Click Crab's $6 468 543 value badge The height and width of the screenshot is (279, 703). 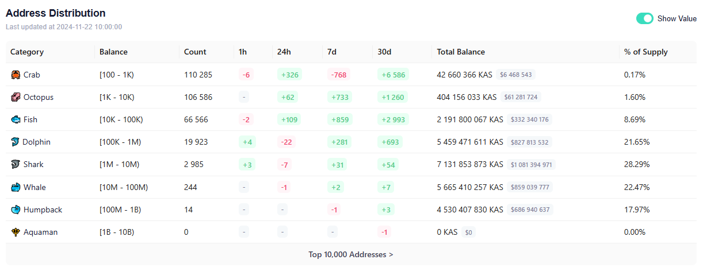point(516,75)
